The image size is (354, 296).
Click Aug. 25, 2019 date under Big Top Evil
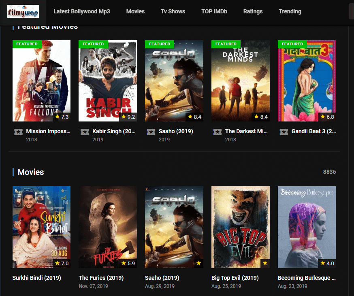[226, 286]
